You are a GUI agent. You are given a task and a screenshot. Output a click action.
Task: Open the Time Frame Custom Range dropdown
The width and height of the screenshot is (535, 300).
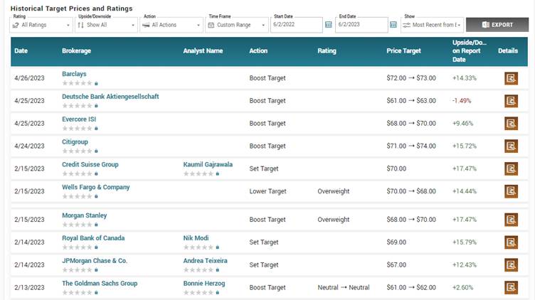coord(236,25)
